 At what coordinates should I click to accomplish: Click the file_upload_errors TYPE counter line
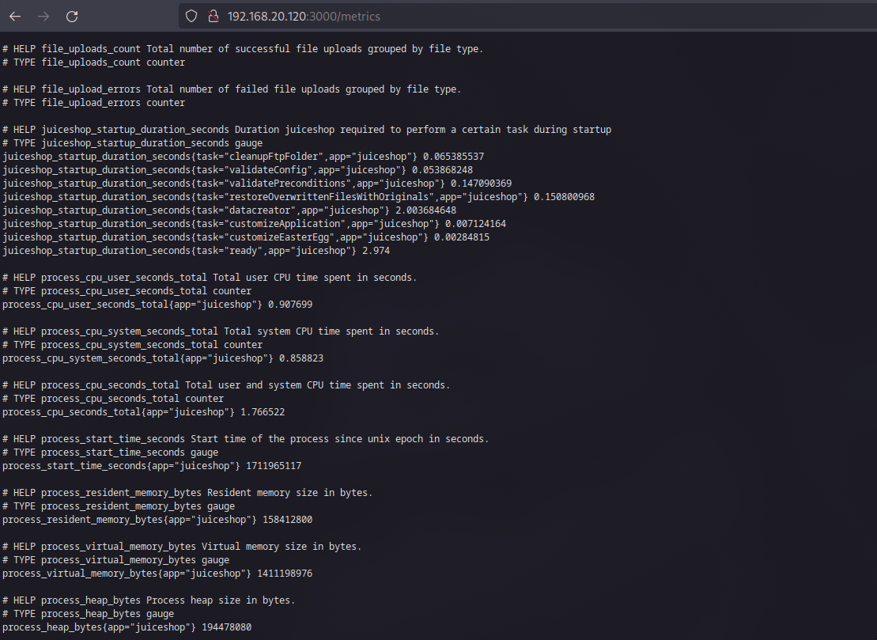[x=94, y=103]
